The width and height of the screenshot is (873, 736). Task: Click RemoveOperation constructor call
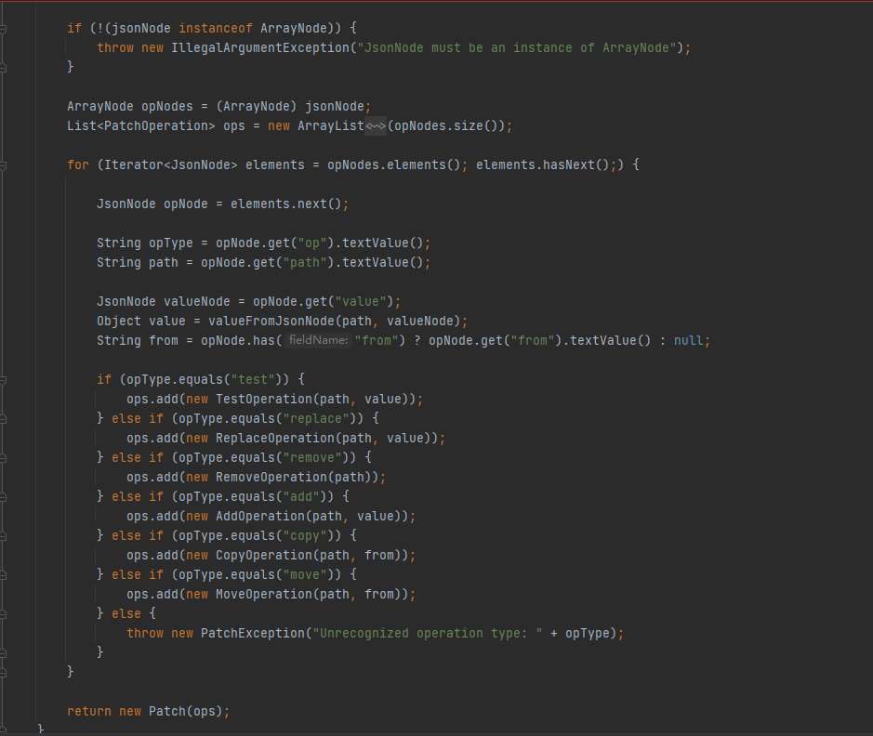tap(271, 478)
